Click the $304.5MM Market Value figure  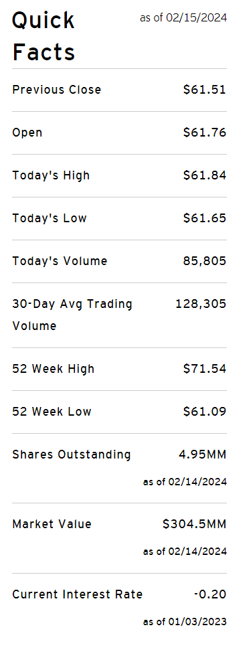point(194,524)
